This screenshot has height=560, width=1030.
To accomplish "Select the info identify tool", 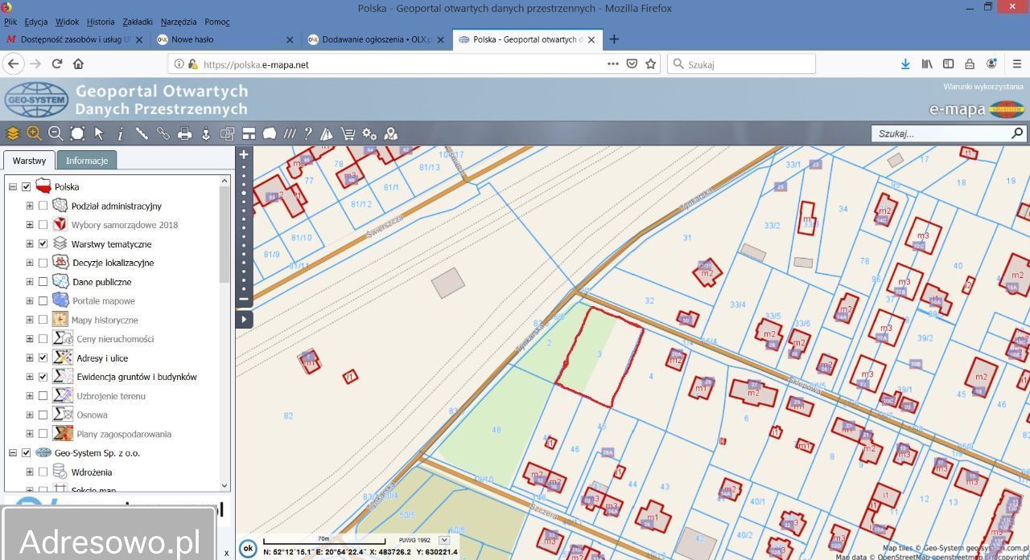I will tap(121, 133).
